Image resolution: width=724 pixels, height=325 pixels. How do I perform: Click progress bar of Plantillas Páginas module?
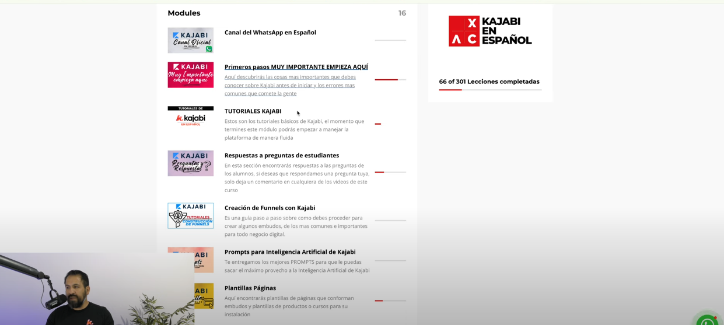(x=390, y=301)
